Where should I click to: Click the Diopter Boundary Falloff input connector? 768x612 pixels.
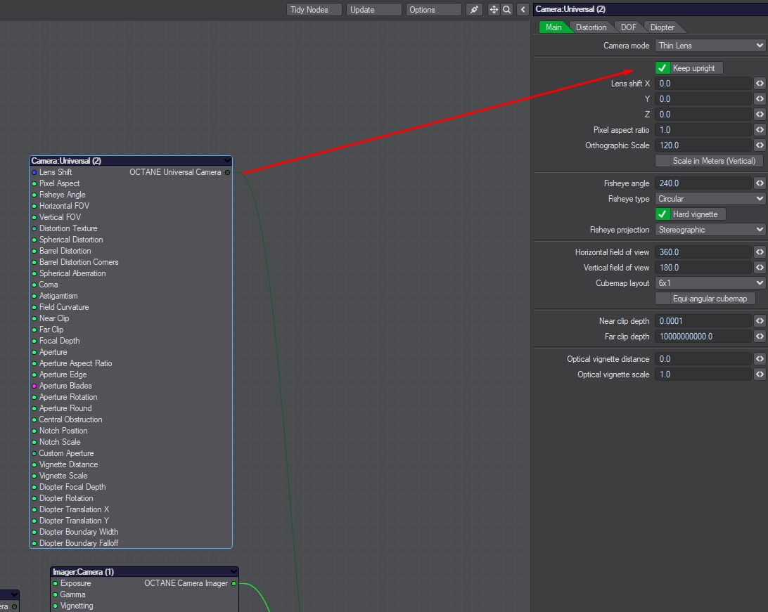pyautogui.click(x=34, y=544)
